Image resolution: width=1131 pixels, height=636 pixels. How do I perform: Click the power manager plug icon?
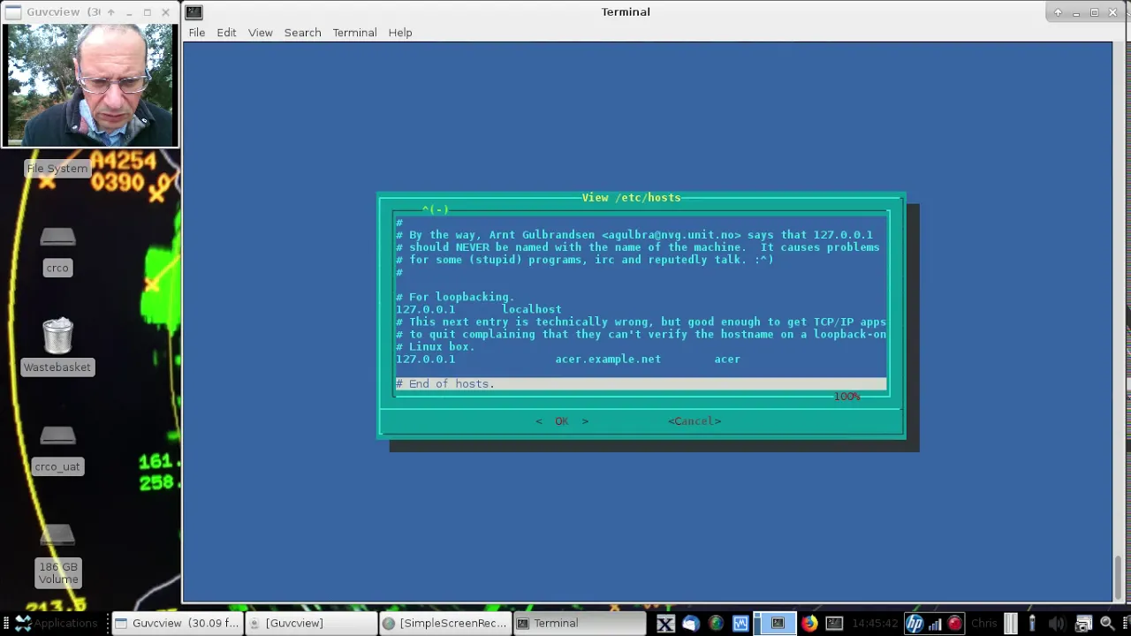(x=1032, y=624)
